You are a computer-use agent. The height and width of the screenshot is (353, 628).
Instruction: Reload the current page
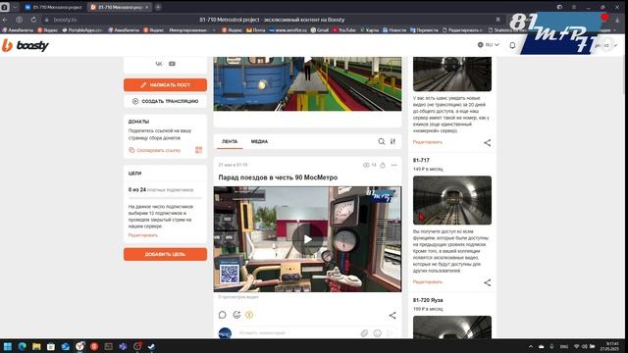point(33,20)
